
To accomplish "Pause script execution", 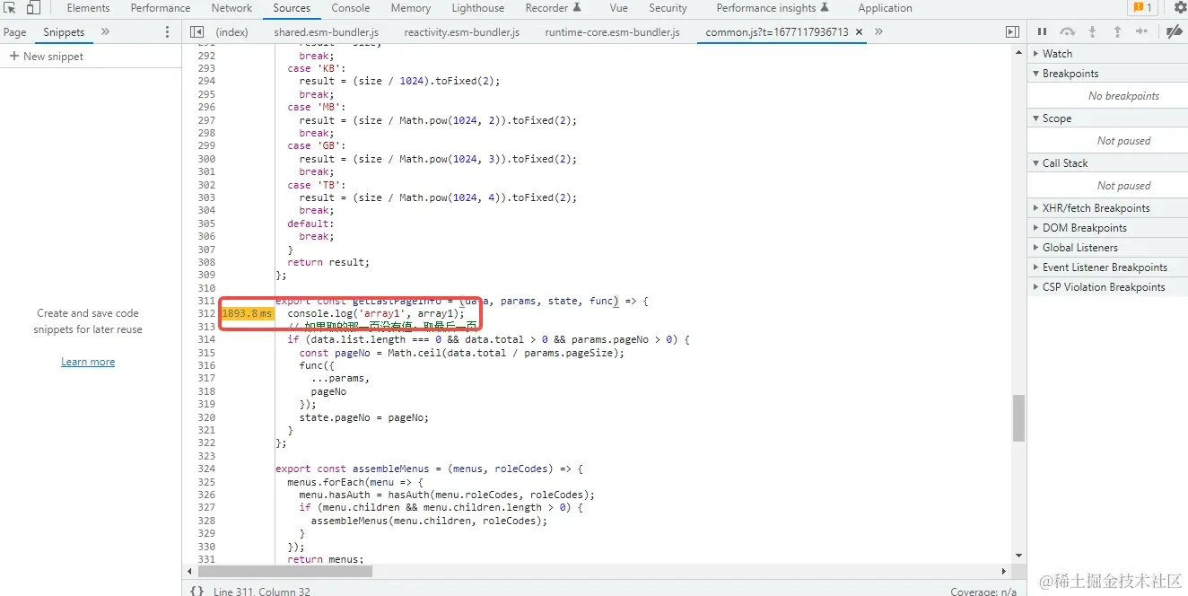I will [x=1043, y=31].
